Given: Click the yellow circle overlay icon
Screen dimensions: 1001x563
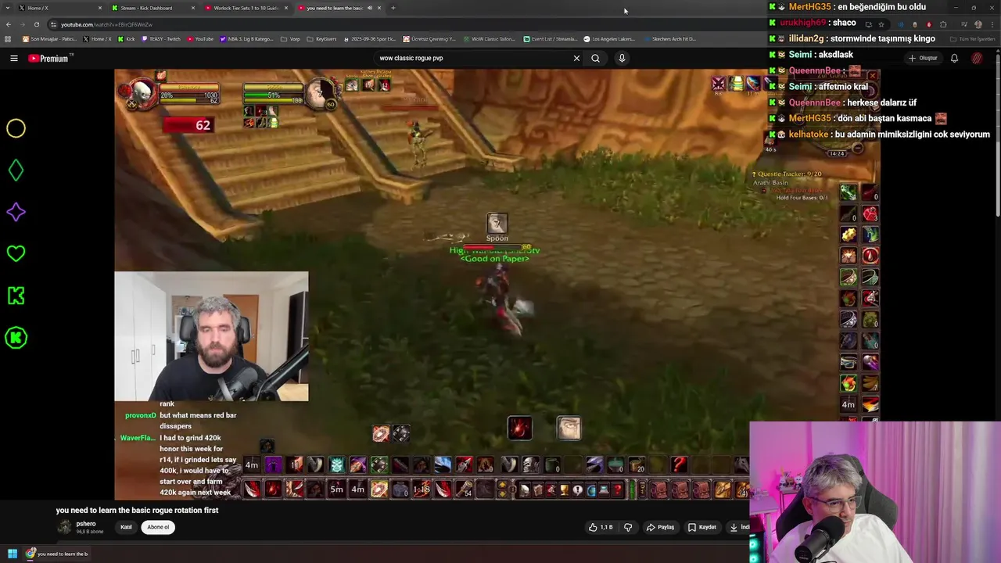Looking at the screenshot, I should 16,128.
